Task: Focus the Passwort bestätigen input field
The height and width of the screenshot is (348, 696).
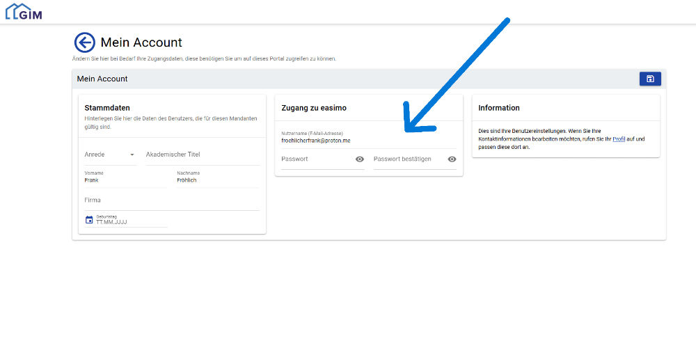Action: pyautogui.click(x=408, y=159)
